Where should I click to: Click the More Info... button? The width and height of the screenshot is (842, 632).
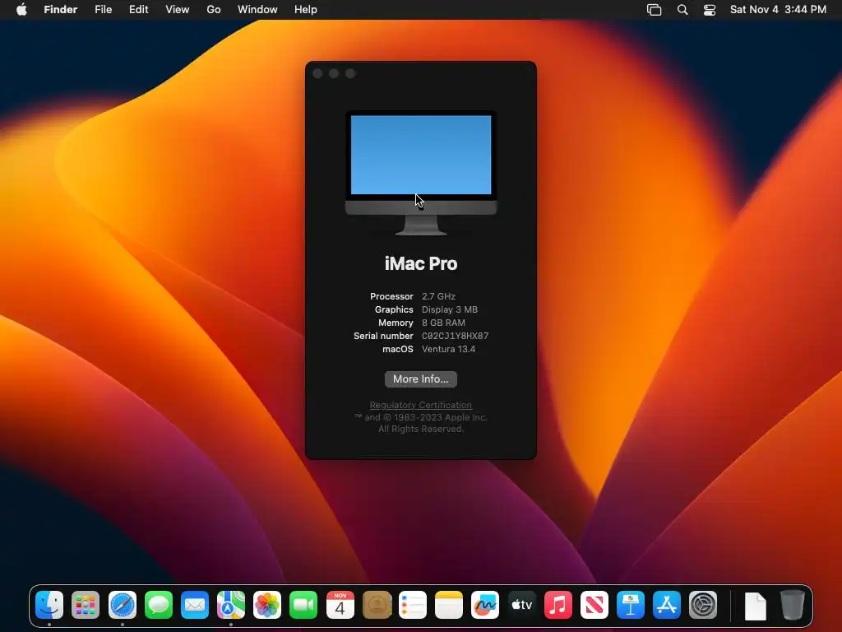click(x=420, y=379)
